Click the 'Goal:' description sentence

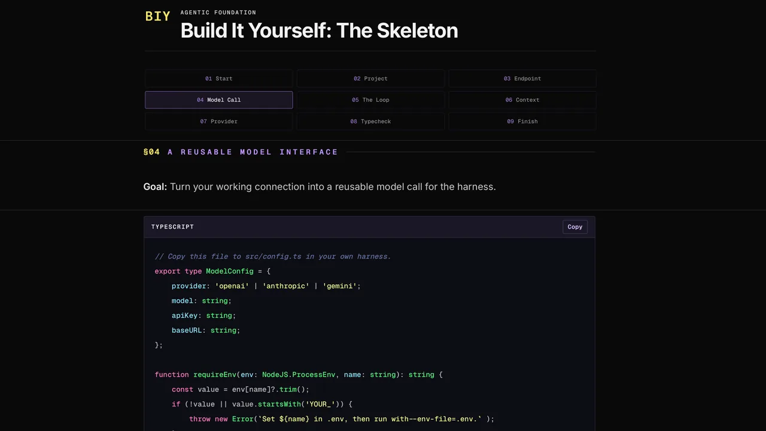pos(320,187)
